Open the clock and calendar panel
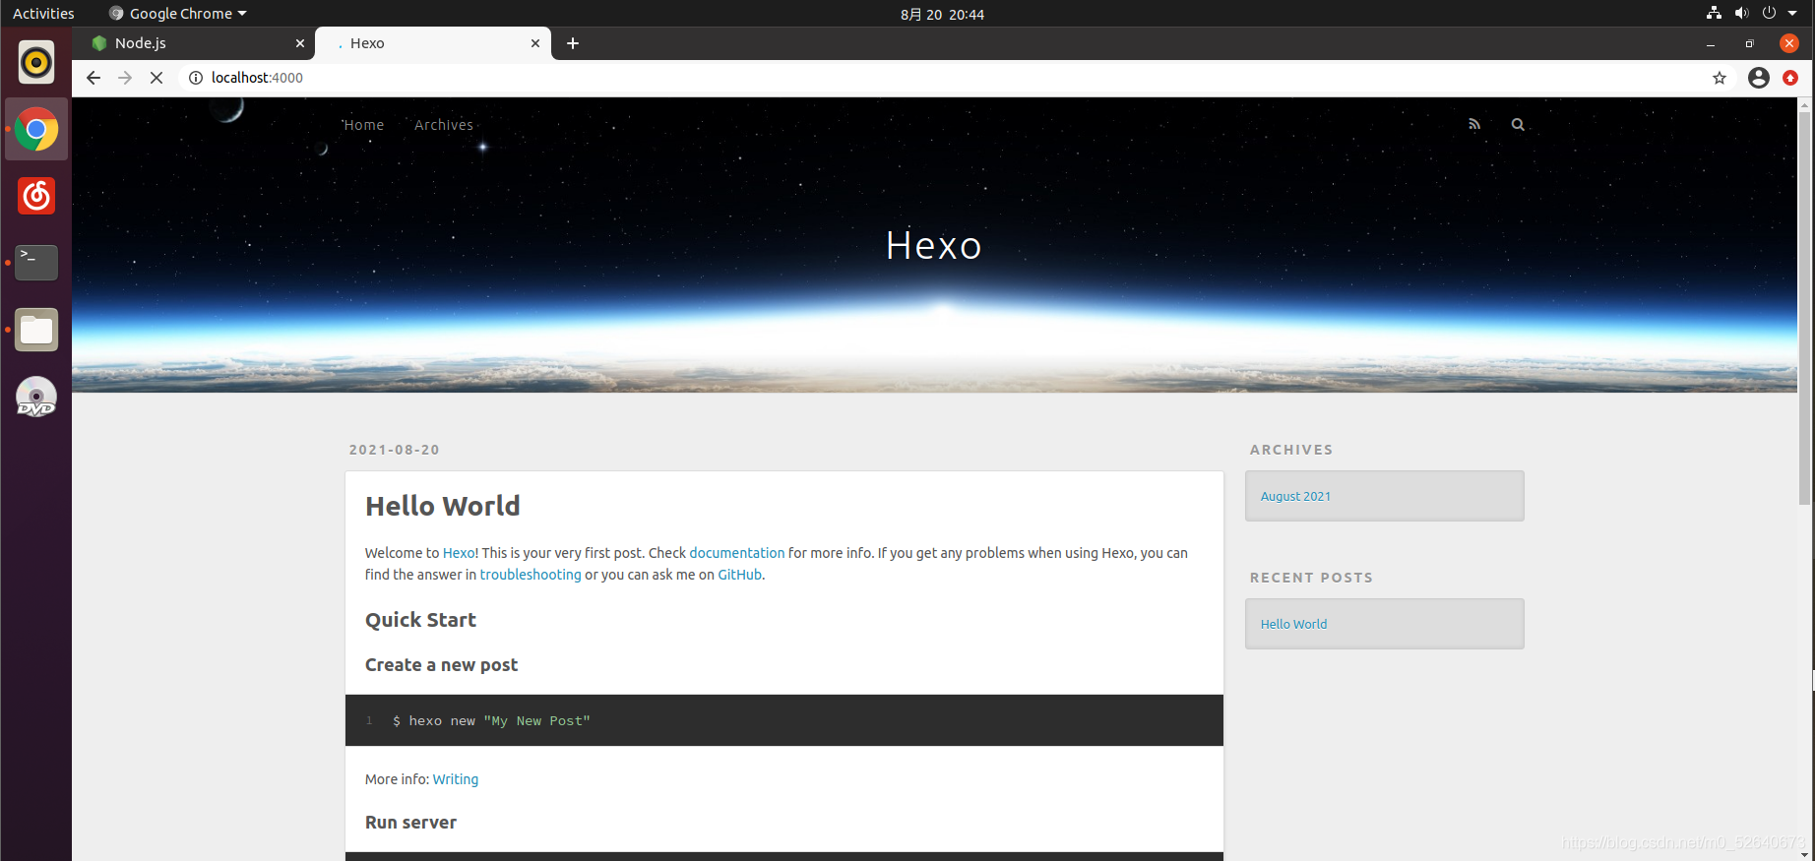 (942, 14)
